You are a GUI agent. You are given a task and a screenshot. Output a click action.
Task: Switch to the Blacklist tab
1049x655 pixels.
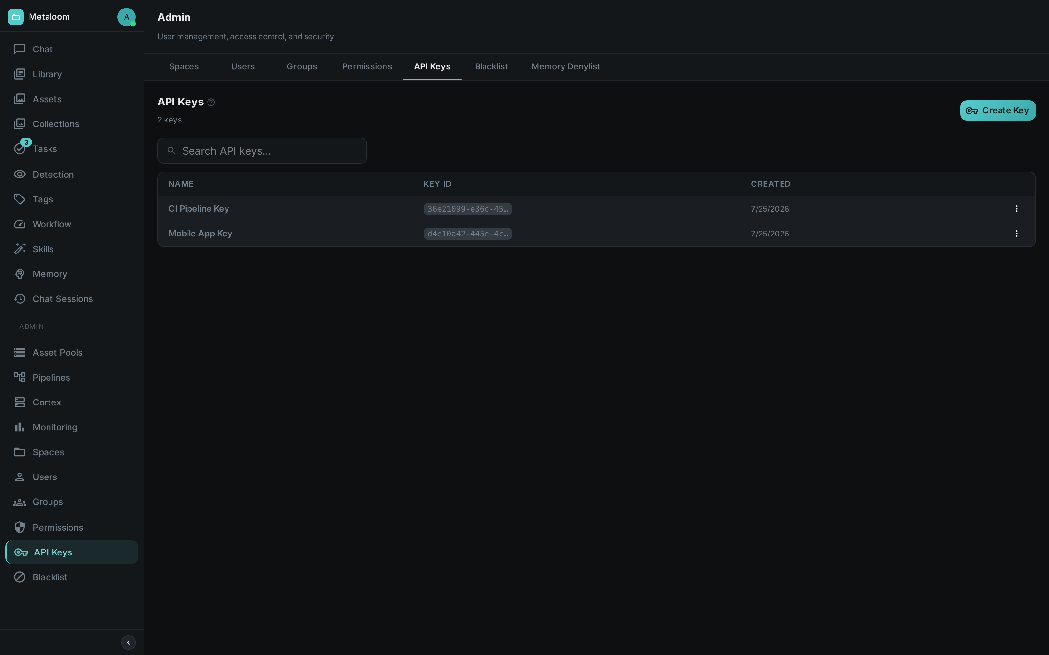tap(491, 67)
